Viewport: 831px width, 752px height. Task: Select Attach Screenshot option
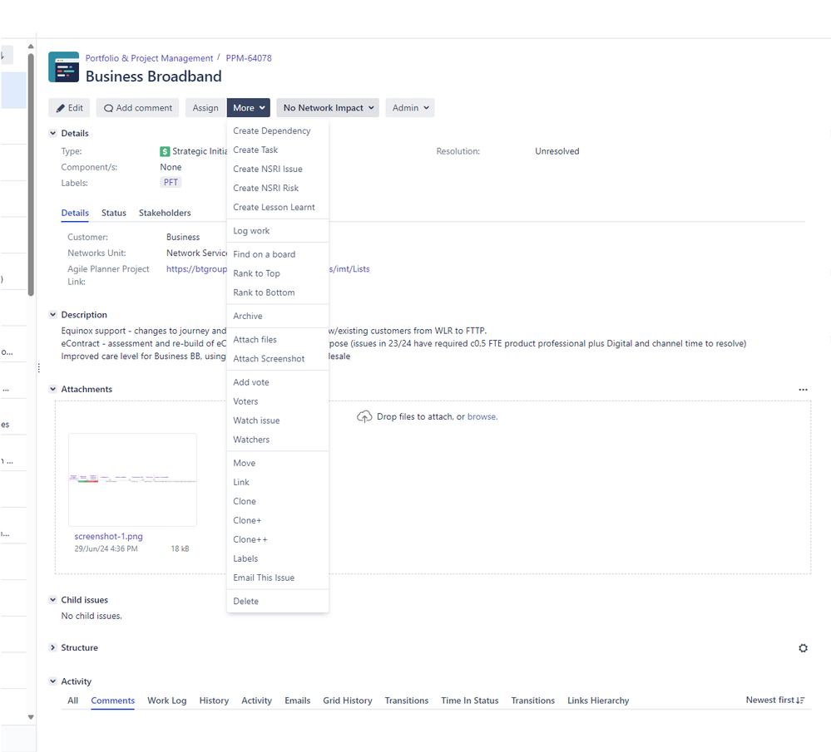pyautogui.click(x=278, y=358)
